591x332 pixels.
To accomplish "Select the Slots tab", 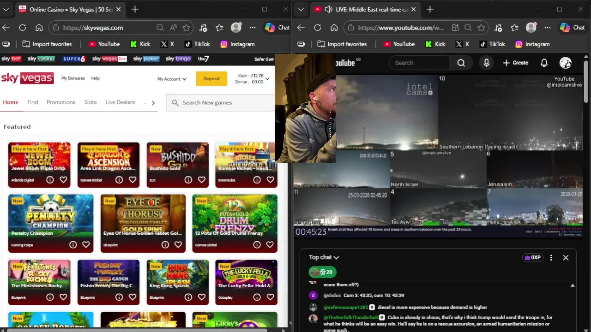I will (x=90, y=102).
